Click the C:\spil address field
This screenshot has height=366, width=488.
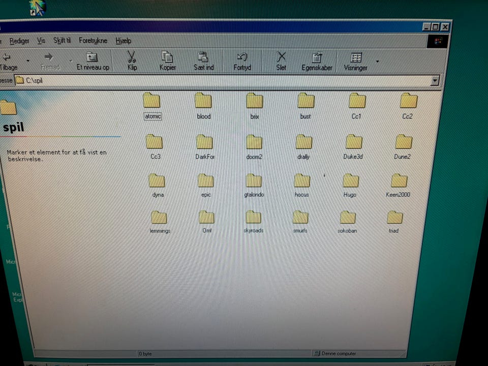223,81
